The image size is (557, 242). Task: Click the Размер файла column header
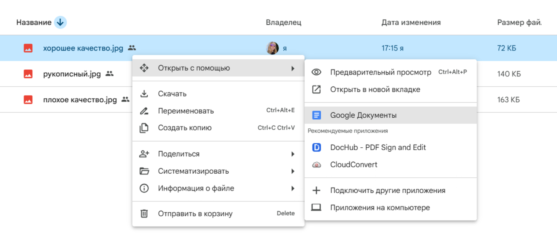pos(519,22)
